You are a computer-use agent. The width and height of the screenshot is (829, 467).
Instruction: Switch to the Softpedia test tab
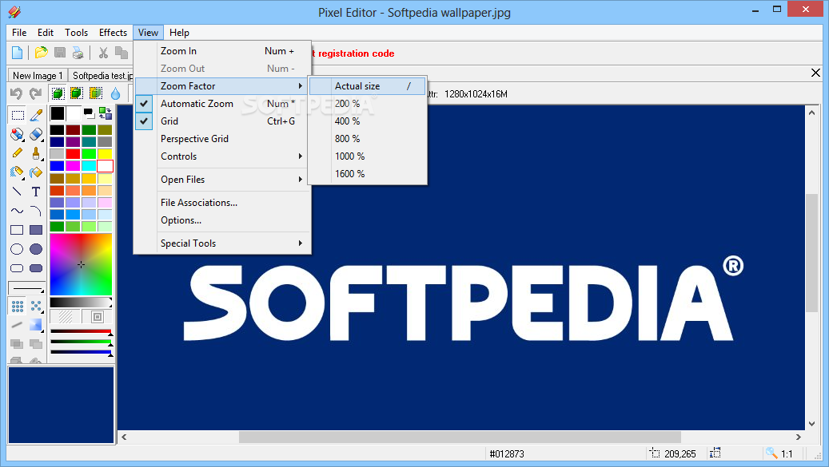coord(102,76)
